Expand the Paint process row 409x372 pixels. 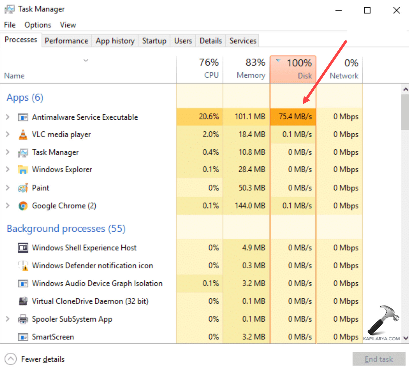point(8,188)
